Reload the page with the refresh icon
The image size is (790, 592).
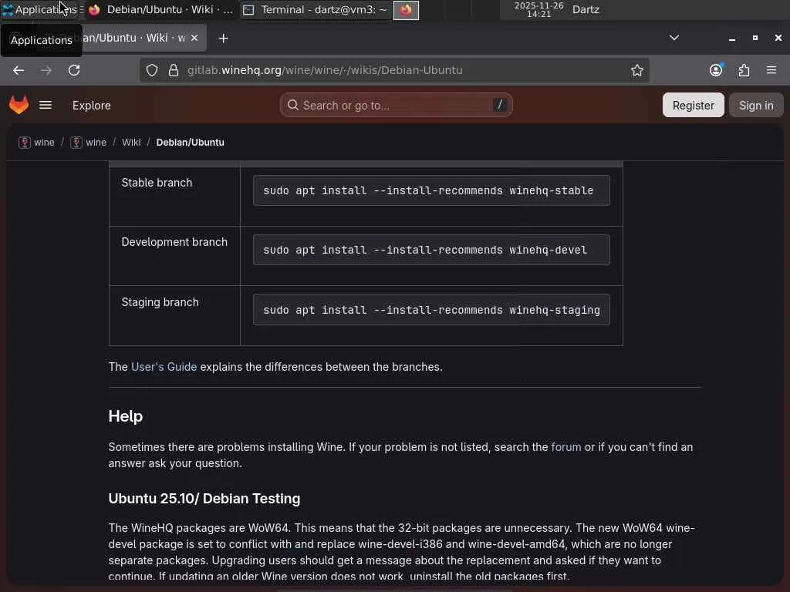(x=74, y=70)
